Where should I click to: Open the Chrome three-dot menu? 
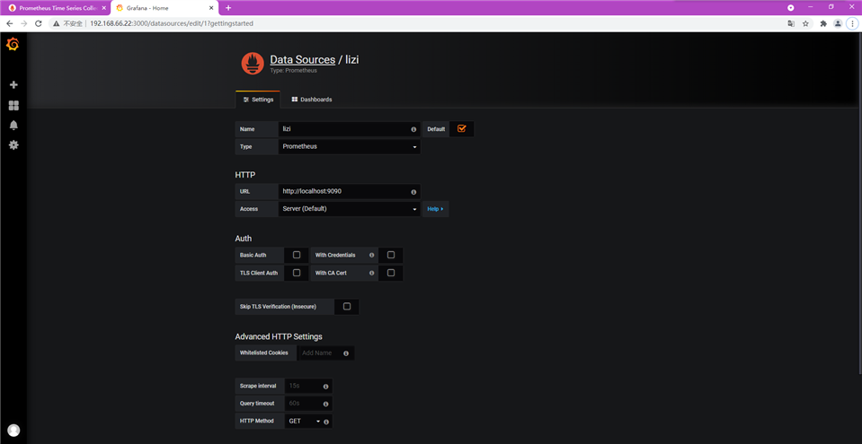click(853, 23)
